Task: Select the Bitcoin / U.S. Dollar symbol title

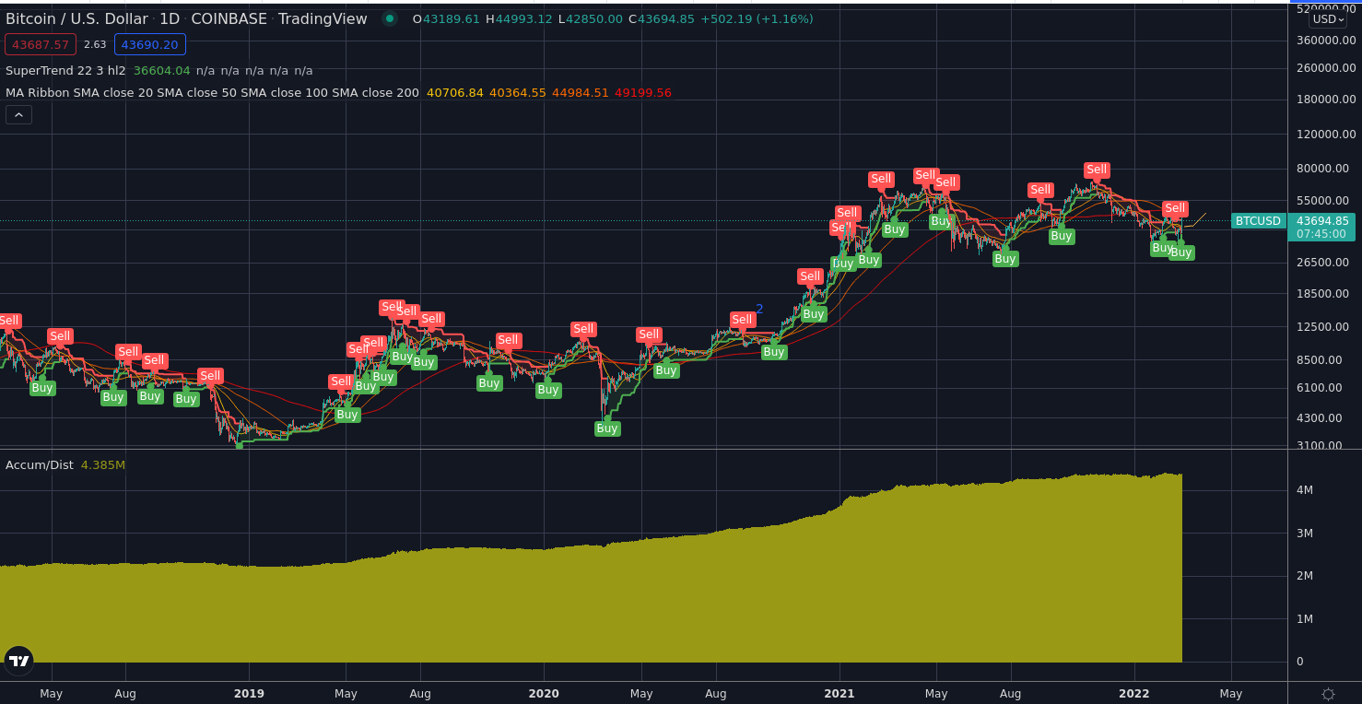Action: tap(76, 19)
